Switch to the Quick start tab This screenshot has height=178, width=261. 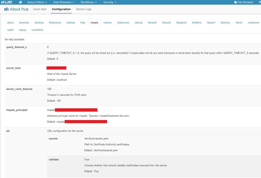coord(40,9)
